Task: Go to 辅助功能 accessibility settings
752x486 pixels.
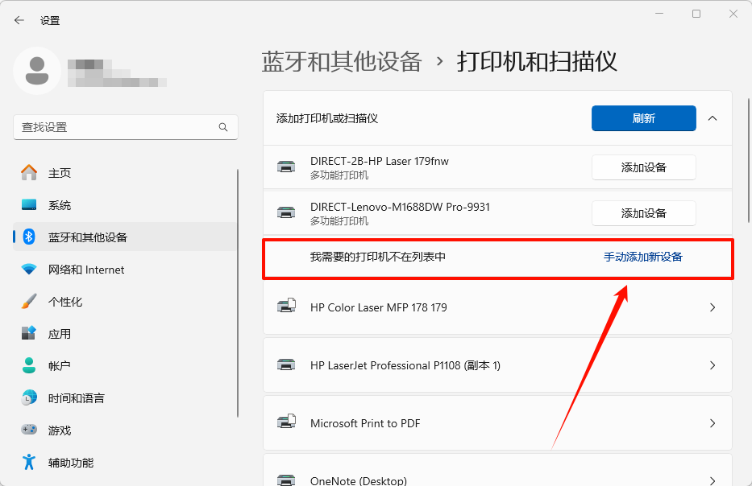Action: (x=70, y=463)
